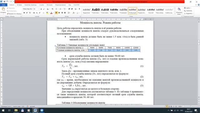Open font color dropdown arrow
The width and height of the screenshot is (200, 113).
click(53, 13)
